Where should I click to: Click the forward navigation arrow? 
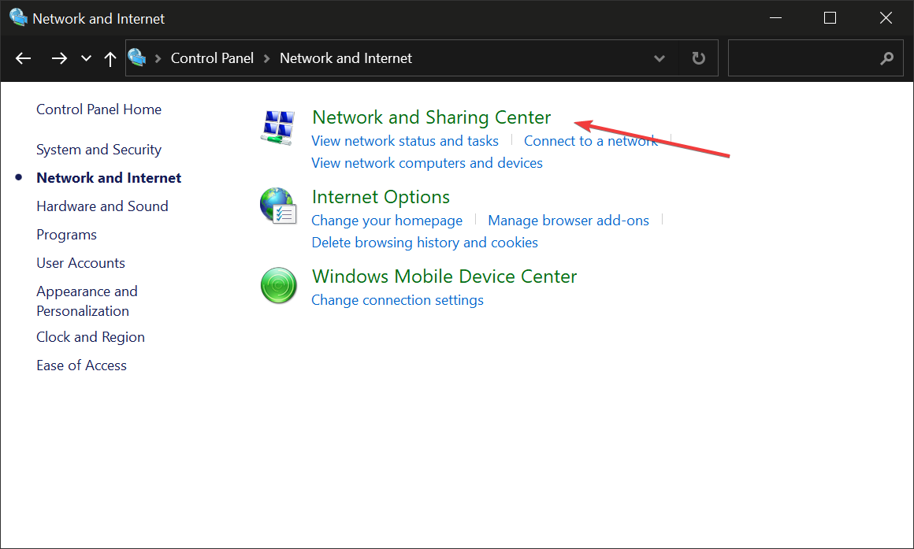(59, 57)
